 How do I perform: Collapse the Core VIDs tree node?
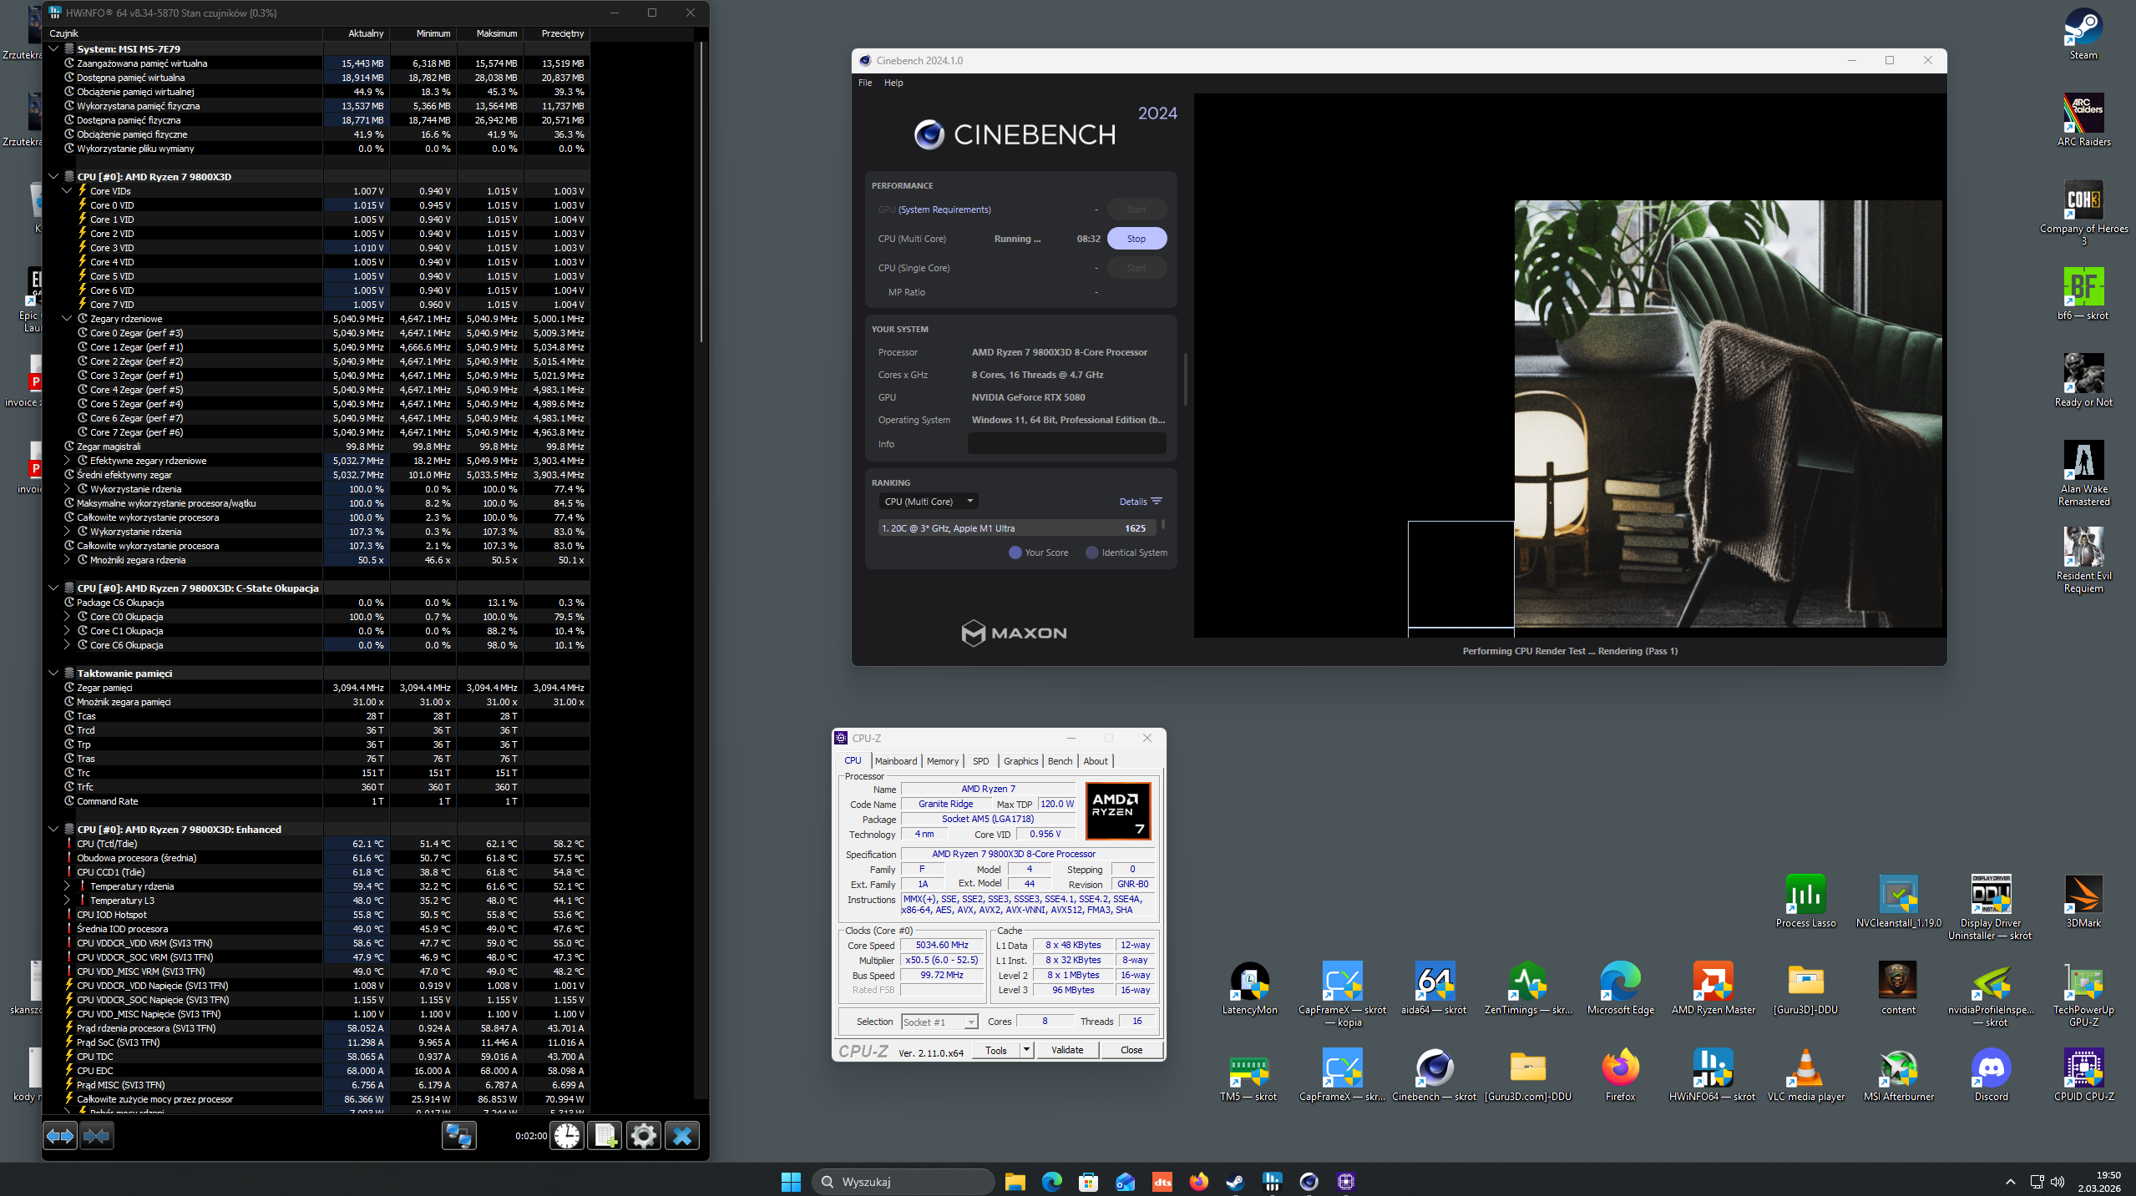coord(68,191)
